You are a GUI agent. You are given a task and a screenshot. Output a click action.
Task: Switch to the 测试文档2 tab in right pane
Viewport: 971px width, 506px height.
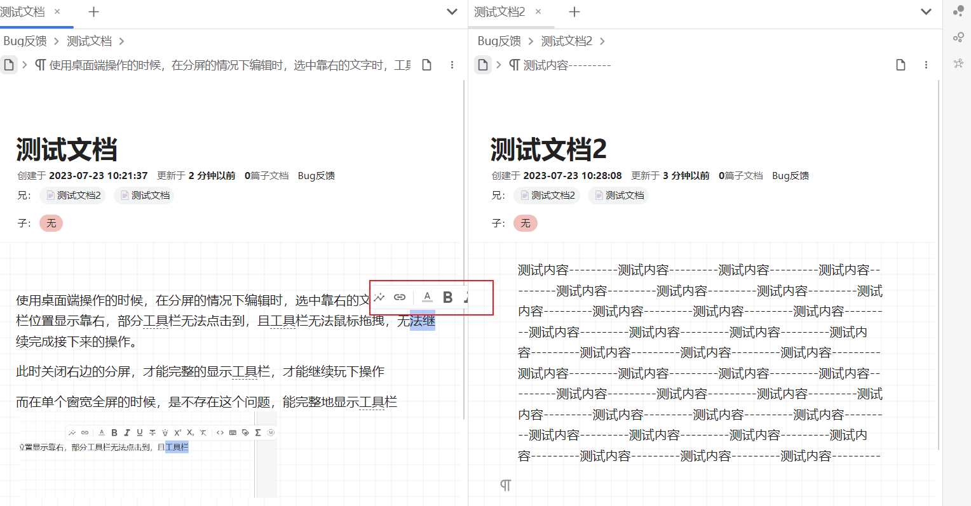(x=499, y=12)
